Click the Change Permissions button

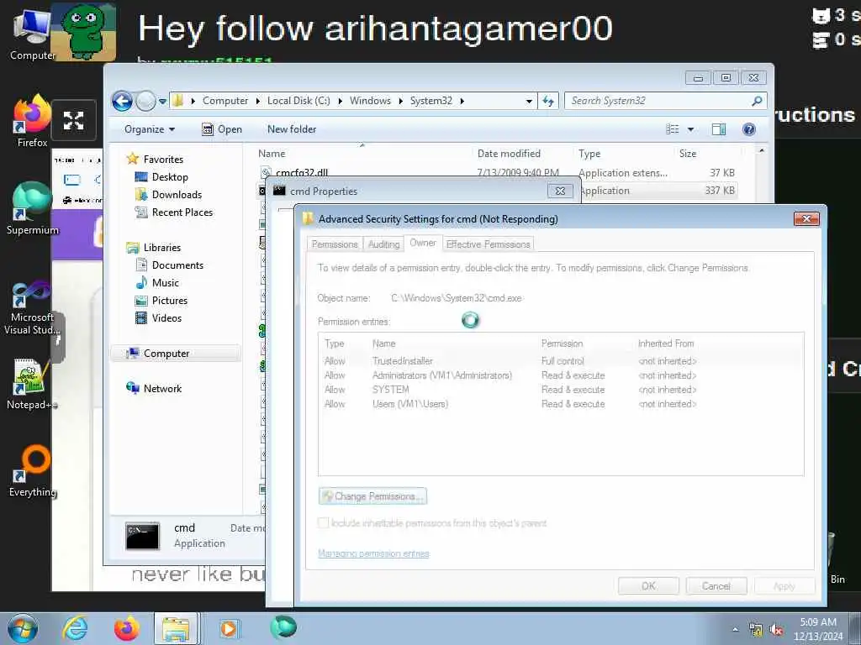(372, 496)
